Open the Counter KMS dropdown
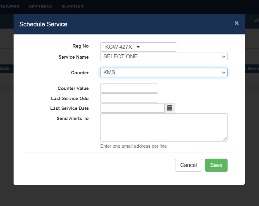This screenshot has width=259, height=206. tap(164, 72)
